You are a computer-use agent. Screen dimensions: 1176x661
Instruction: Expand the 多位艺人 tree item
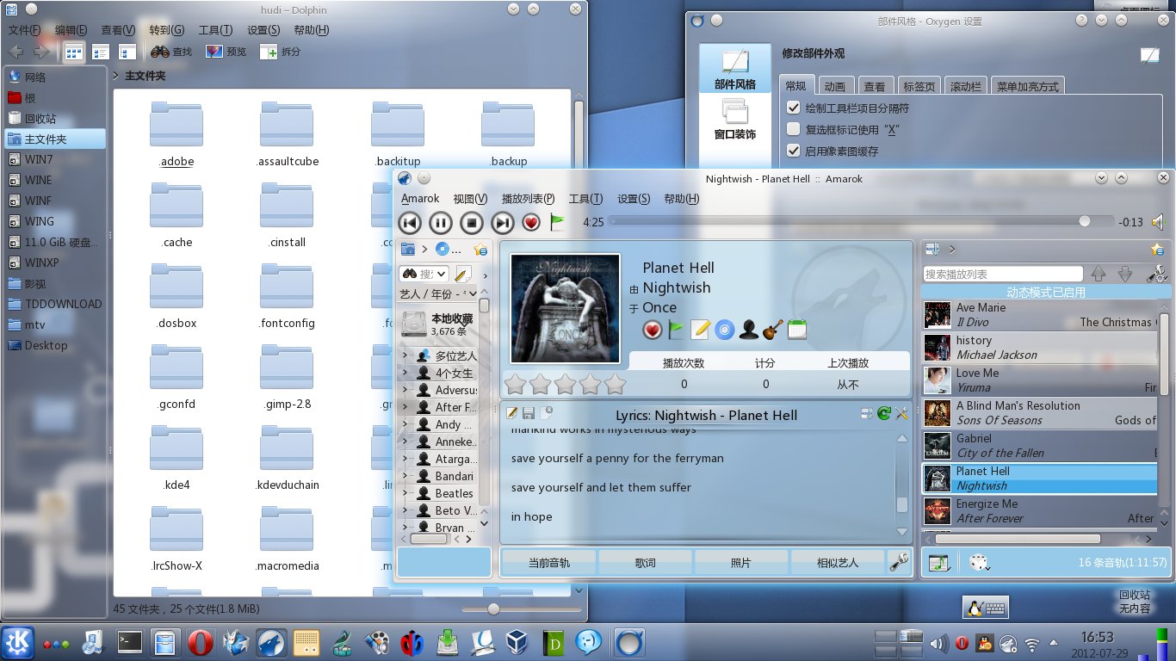click(x=405, y=355)
